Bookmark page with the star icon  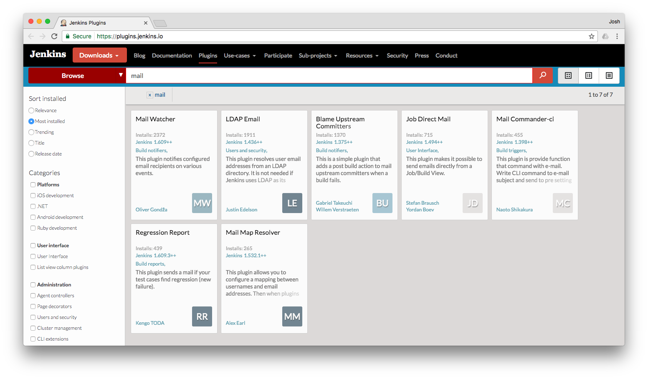point(592,36)
